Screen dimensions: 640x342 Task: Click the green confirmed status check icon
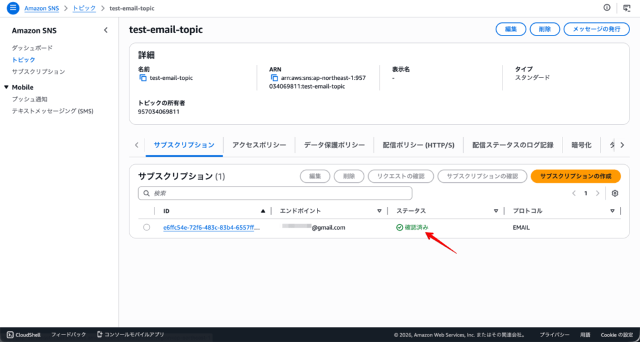(399, 227)
